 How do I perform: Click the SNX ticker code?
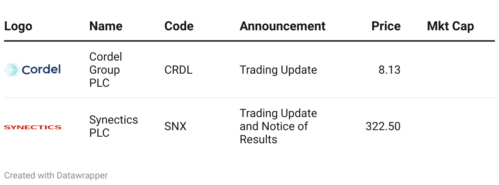(175, 126)
